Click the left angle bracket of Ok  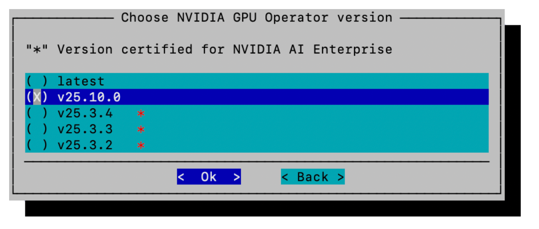point(181,177)
